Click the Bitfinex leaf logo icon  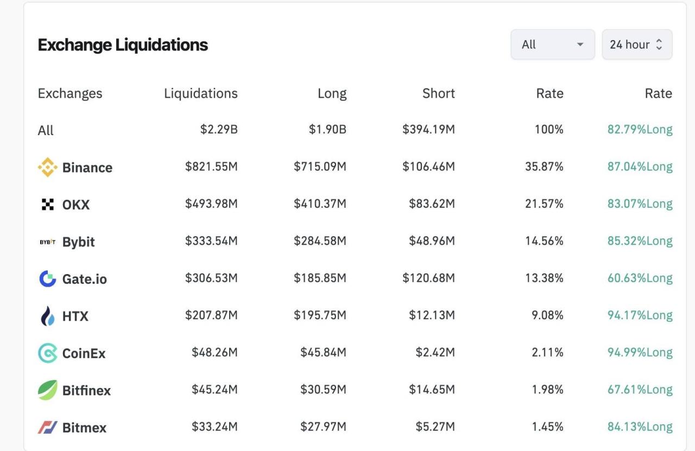47,390
